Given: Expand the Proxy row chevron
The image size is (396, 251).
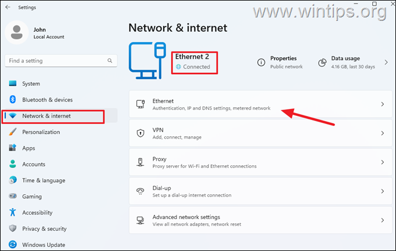Looking at the screenshot, I should (383, 162).
